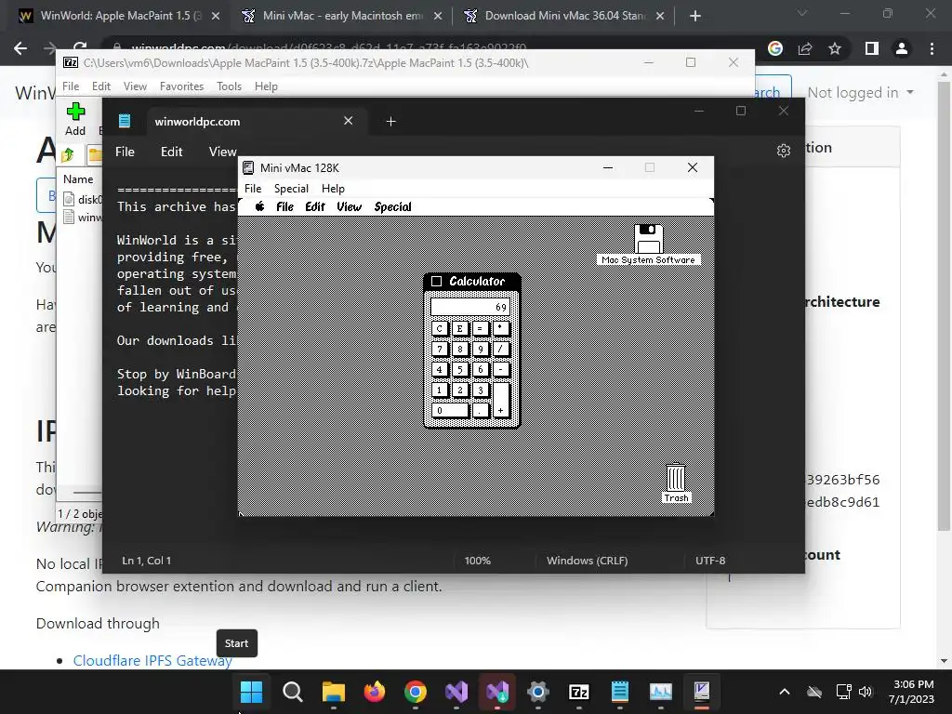Click UTF-8 encoding indicator in Notepad
This screenshot has height=714, width=952.
tap(710, 561)
